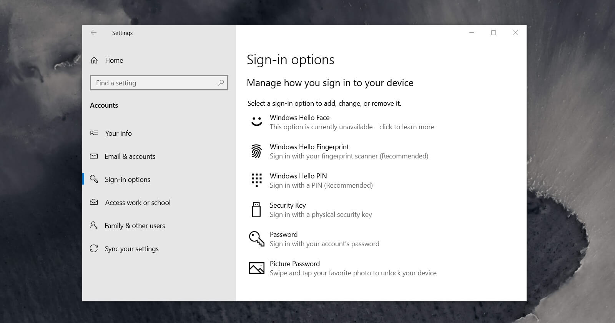Click the Password key icon
The width and height of the screenshot is (615, 323).
[x=256, y=239]
